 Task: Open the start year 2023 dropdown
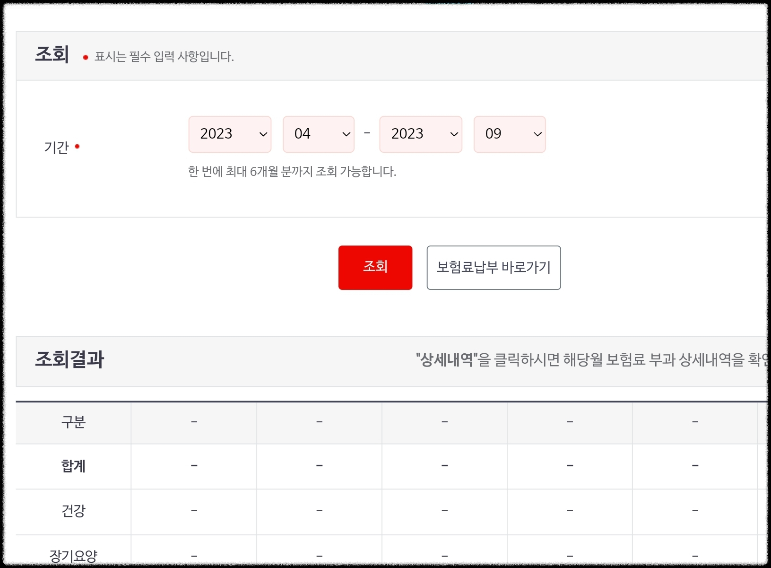tap(230, 134)
